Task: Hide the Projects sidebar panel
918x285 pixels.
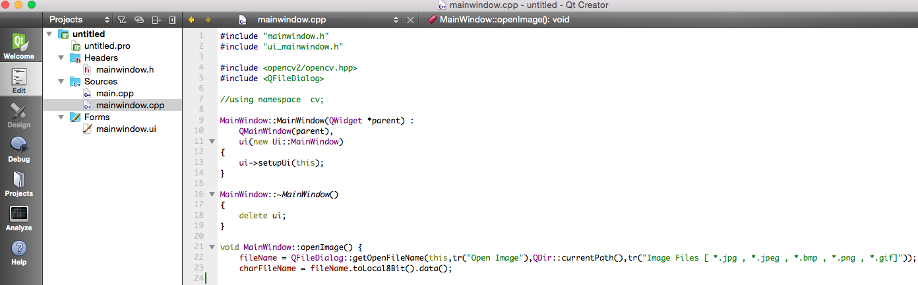Action: point(172,20)
